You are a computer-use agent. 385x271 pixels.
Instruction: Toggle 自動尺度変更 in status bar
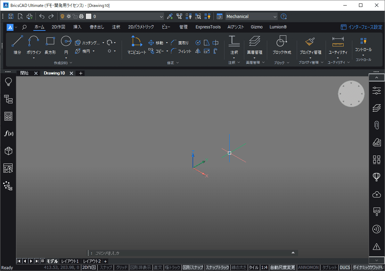pyautogui.click(x=282, y=268)
